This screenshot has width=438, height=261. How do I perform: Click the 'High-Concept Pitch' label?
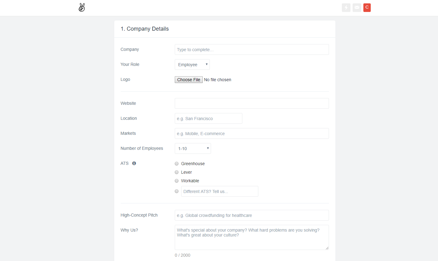139,215
